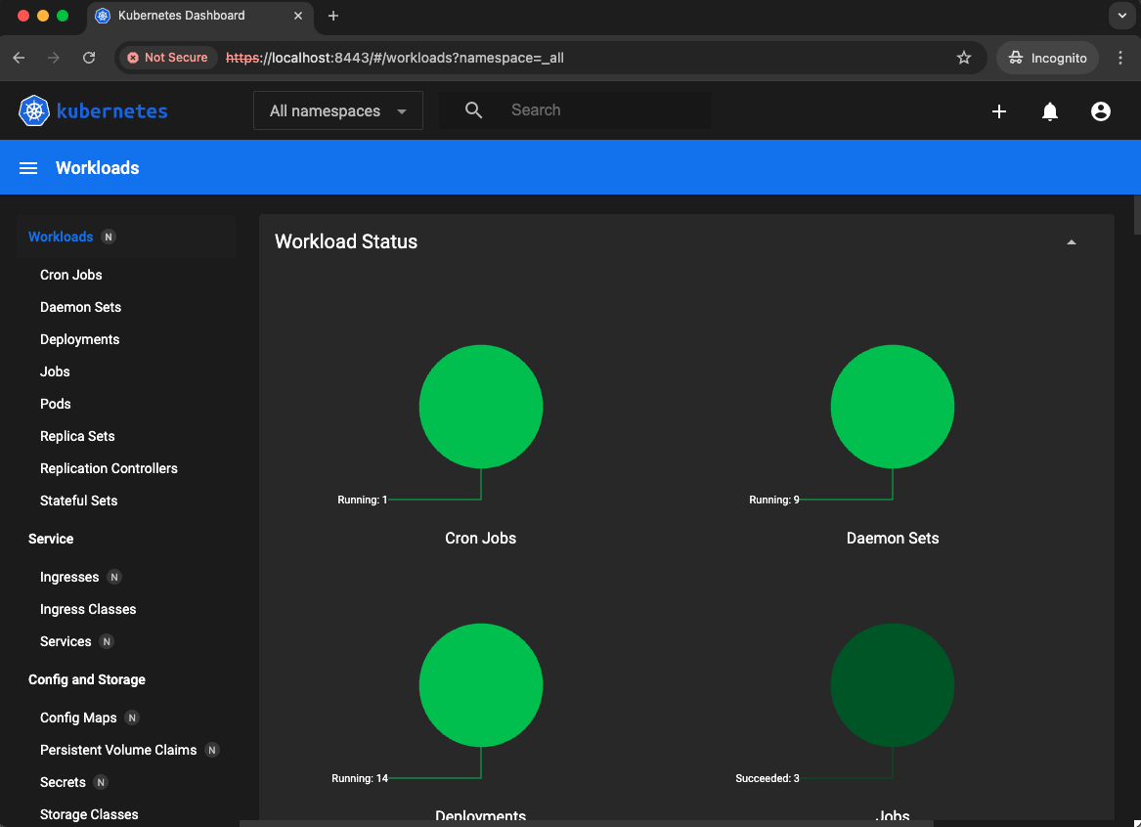Image resolution: width=1141 pixels, height=827 pixels.
Task: Click the 'Running: 1' chart label
Action: pyautogui.click(x=363, y=500)
